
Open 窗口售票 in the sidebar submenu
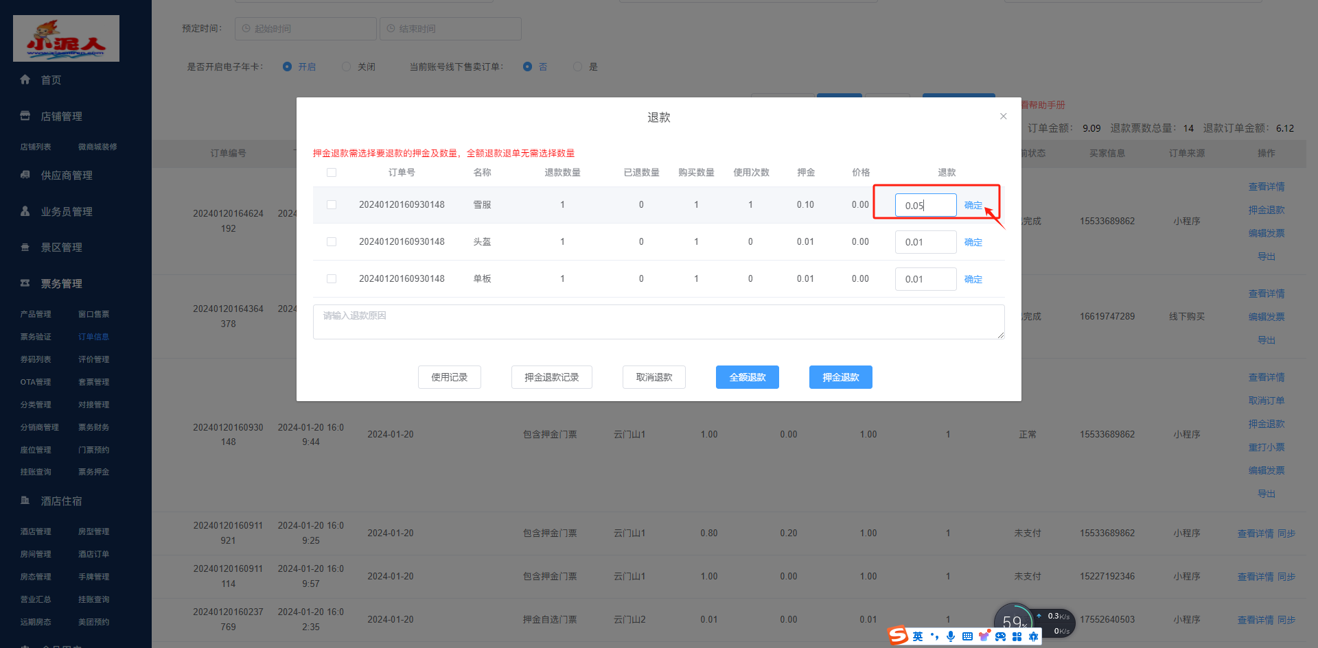click(93, 314)
